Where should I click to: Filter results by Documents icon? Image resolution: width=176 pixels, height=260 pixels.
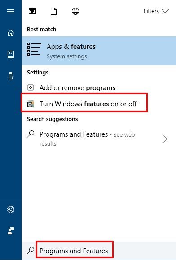[x=53, y=11]
